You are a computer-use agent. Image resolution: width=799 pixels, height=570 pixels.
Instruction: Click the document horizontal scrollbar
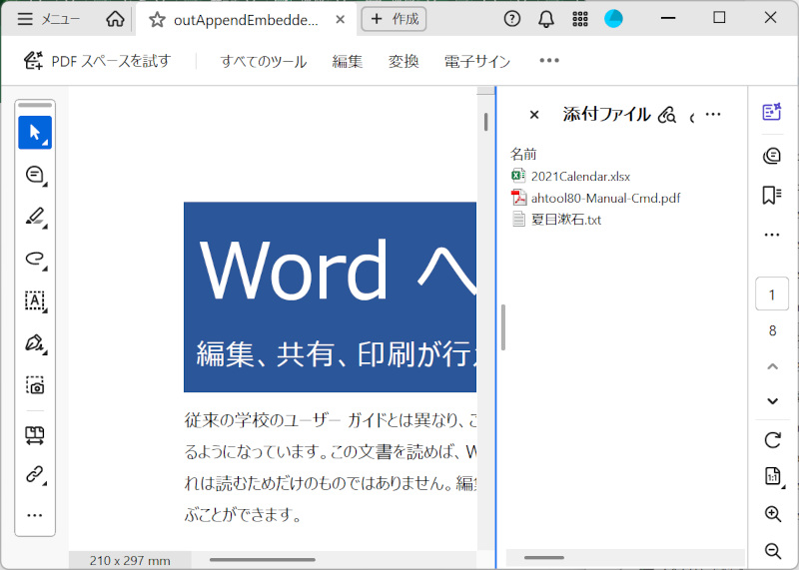[263, 560]
